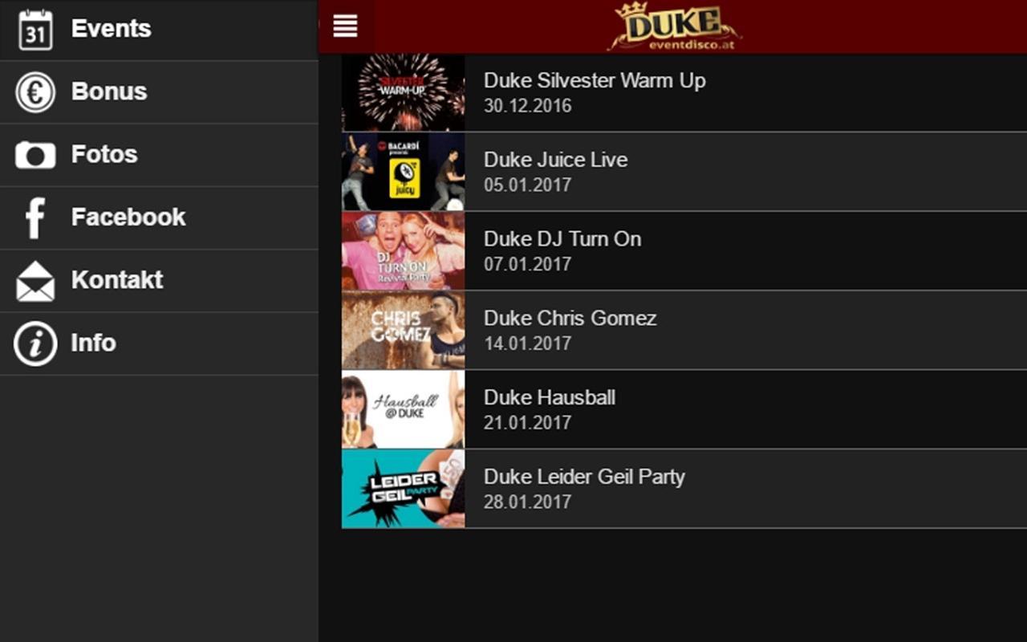
Task: Select the Duke Juice Live title
Action: [555, 160]
